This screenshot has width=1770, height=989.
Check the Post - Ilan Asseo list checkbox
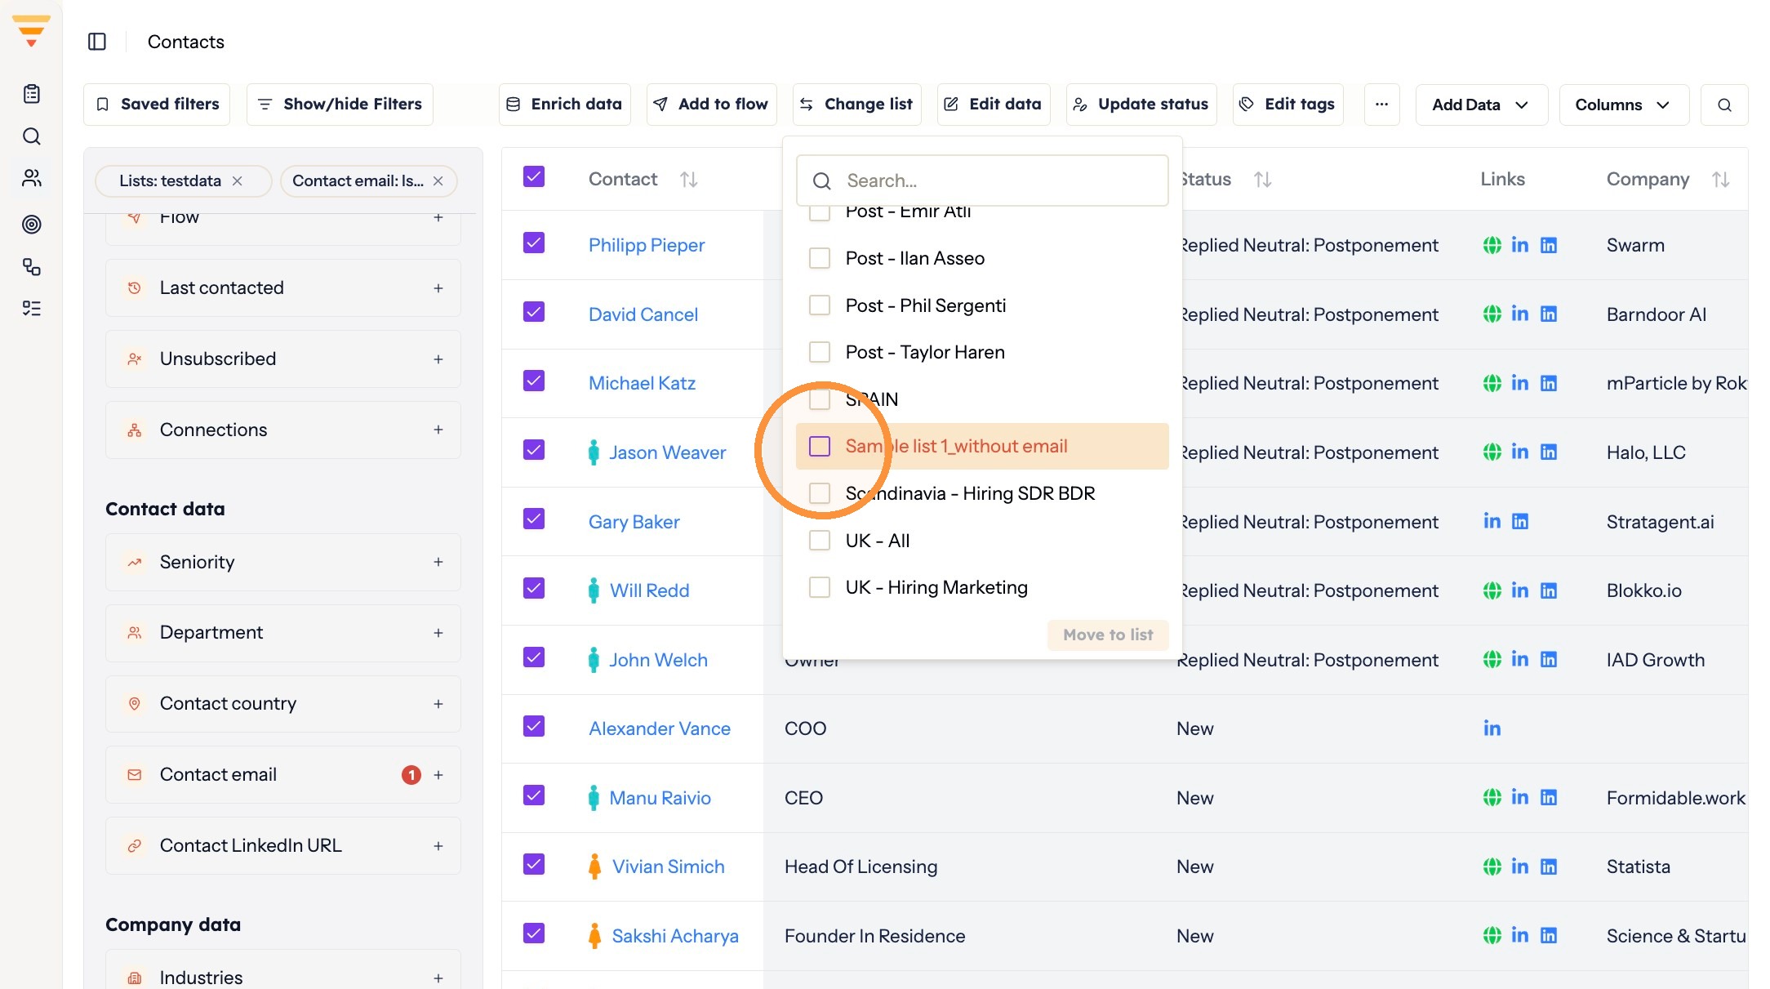click(819, 258)
